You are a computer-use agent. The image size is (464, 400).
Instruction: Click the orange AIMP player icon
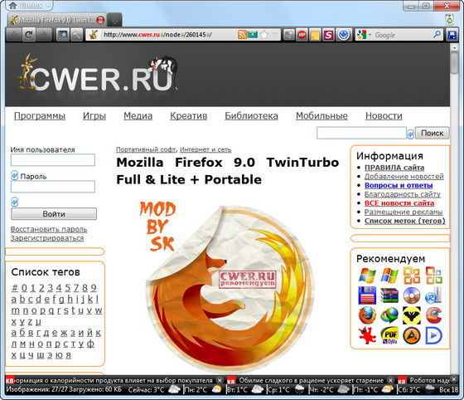(412, 336)
